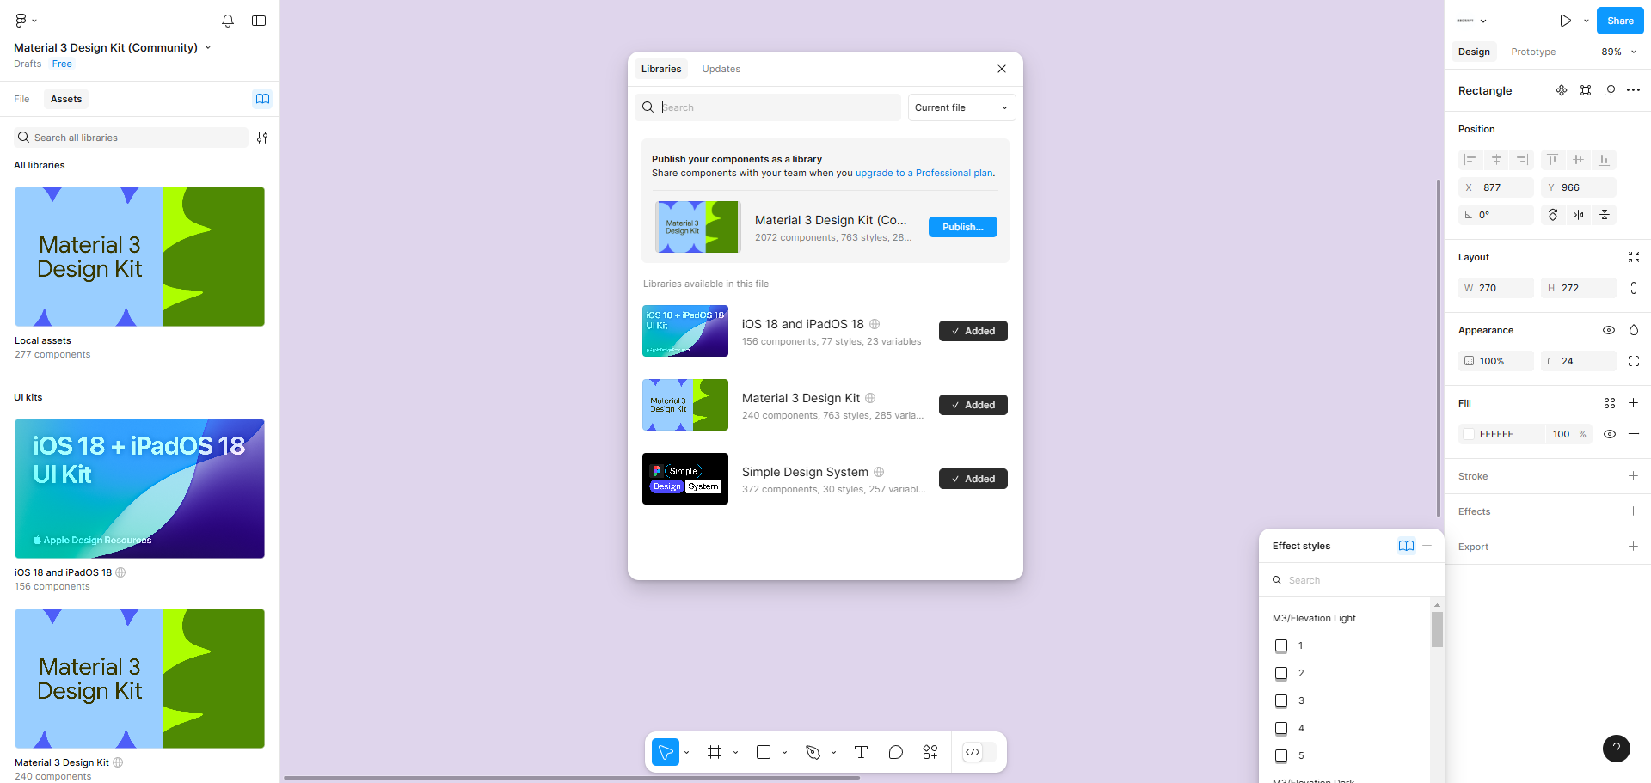The width and height of the screenshot is (1651, 783).
Task: Expand file name dropdown chevron
Action: coord(208,48)
